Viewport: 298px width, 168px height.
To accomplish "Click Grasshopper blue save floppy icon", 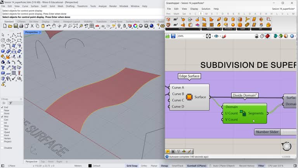I will (x=173, y=36).
